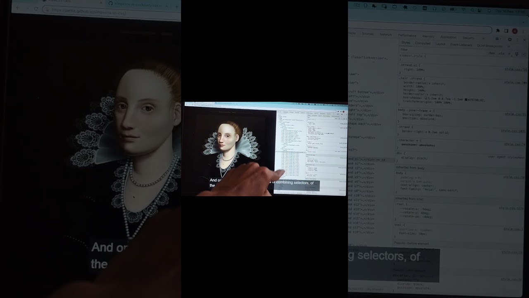Open the Application panel tab
This screenshot has height=298, width=529.
[448, 37]
